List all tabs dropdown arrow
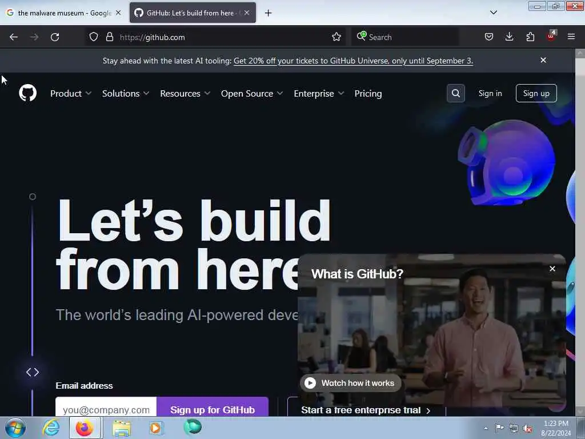The image size is (585, 439). [493, 13]
